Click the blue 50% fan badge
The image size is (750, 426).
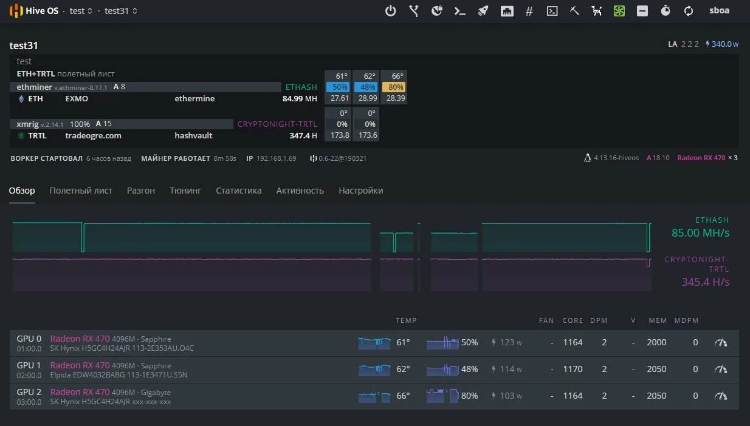click(x=338, y=87)
